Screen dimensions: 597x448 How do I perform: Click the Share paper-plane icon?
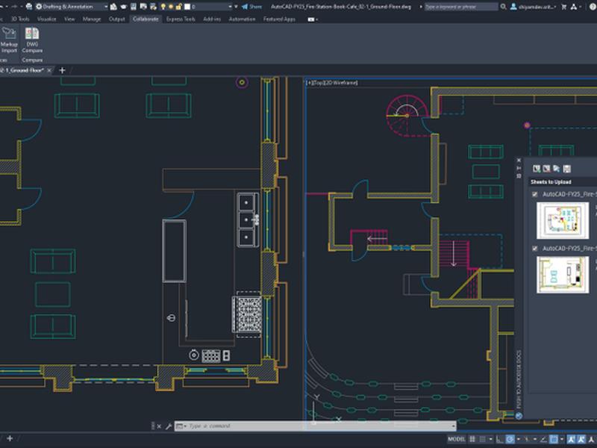[x=245, y=7]
